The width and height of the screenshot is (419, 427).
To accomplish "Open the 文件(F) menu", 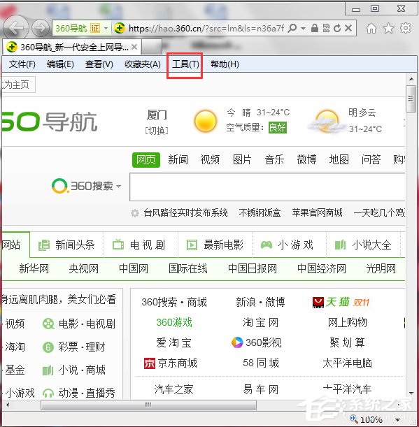I will point(22,64).
